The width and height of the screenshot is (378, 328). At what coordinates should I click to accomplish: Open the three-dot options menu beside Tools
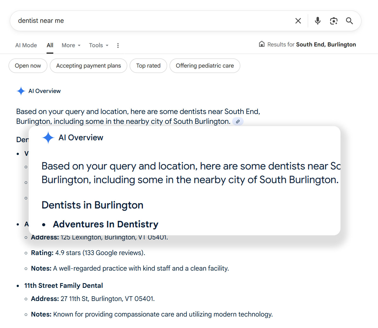tap(118, 45)
